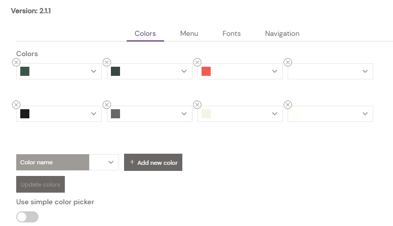The height and width of the screenshot is (226, 393).
Task: Delete the red color entry
Action: [198, 62]
